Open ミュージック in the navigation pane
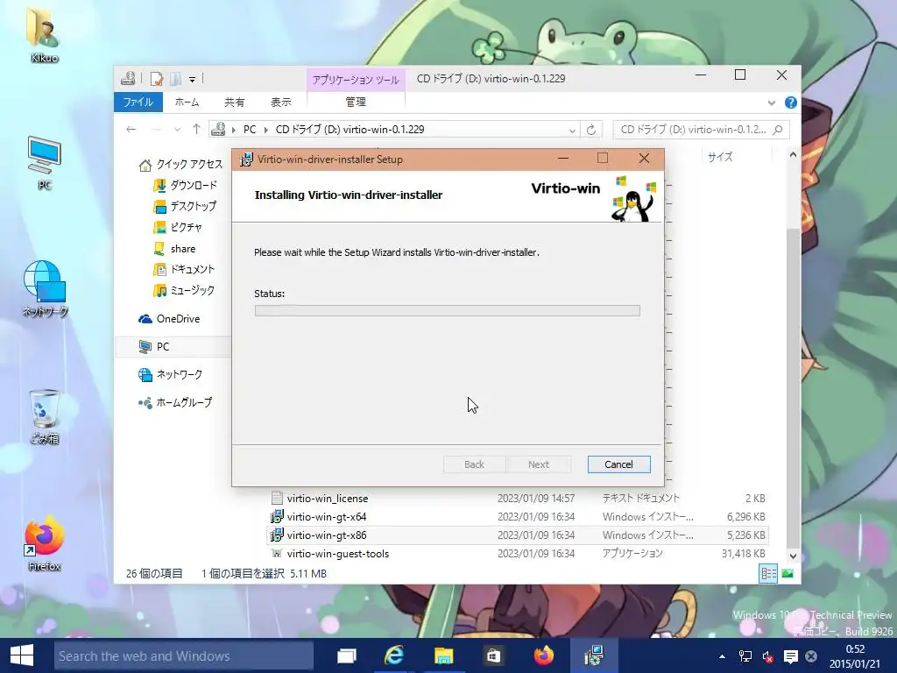The width and height of the screenshot is (897, 673). tap(184, 290)
